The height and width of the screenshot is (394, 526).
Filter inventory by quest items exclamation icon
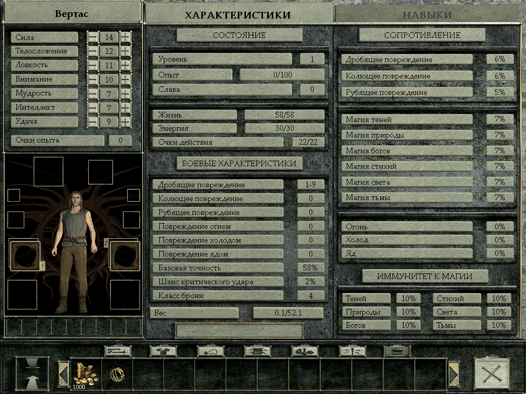pyautogui.click(x=352, y=351)
